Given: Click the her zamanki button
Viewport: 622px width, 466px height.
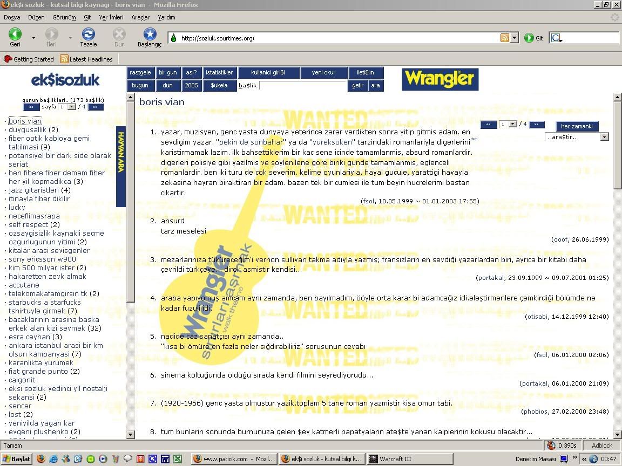Looking at the screenshot, I should click(577, 126).
